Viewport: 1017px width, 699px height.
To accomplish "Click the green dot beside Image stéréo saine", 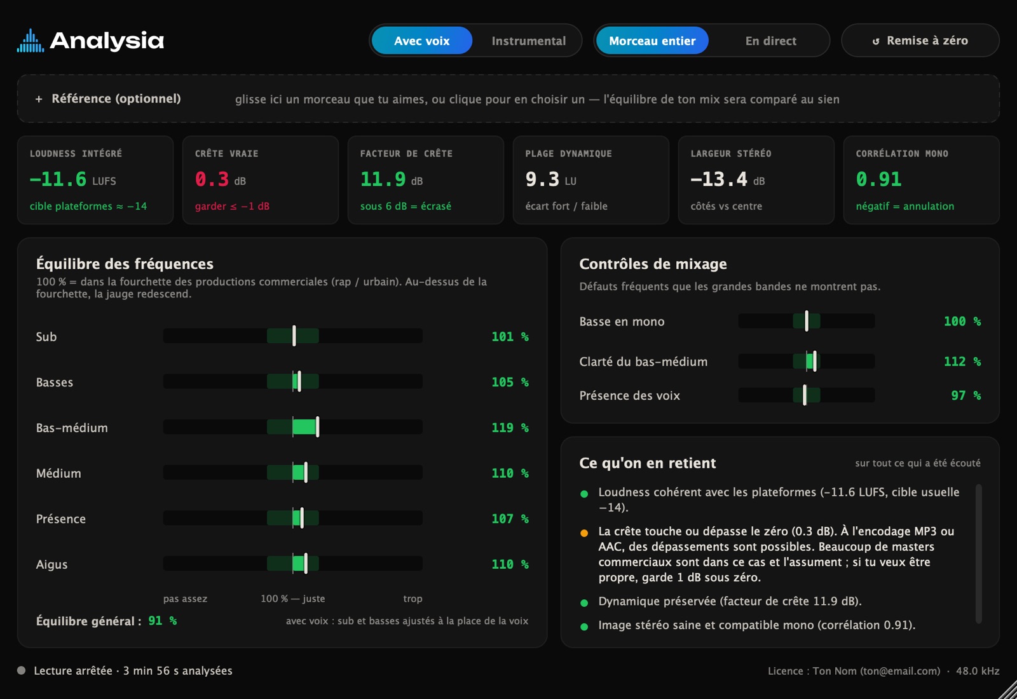I will coord(584,627).
